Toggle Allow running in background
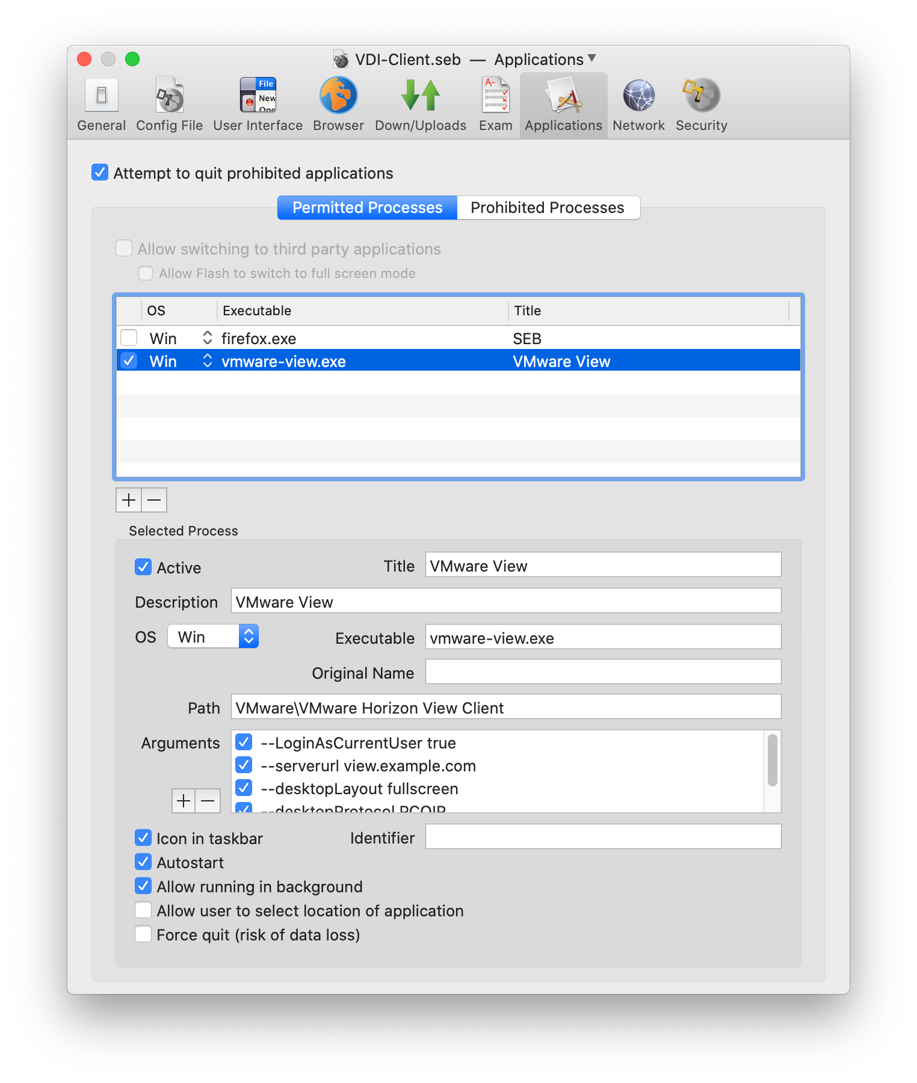This screenshot has width=917, height=1083. point(143,886)
